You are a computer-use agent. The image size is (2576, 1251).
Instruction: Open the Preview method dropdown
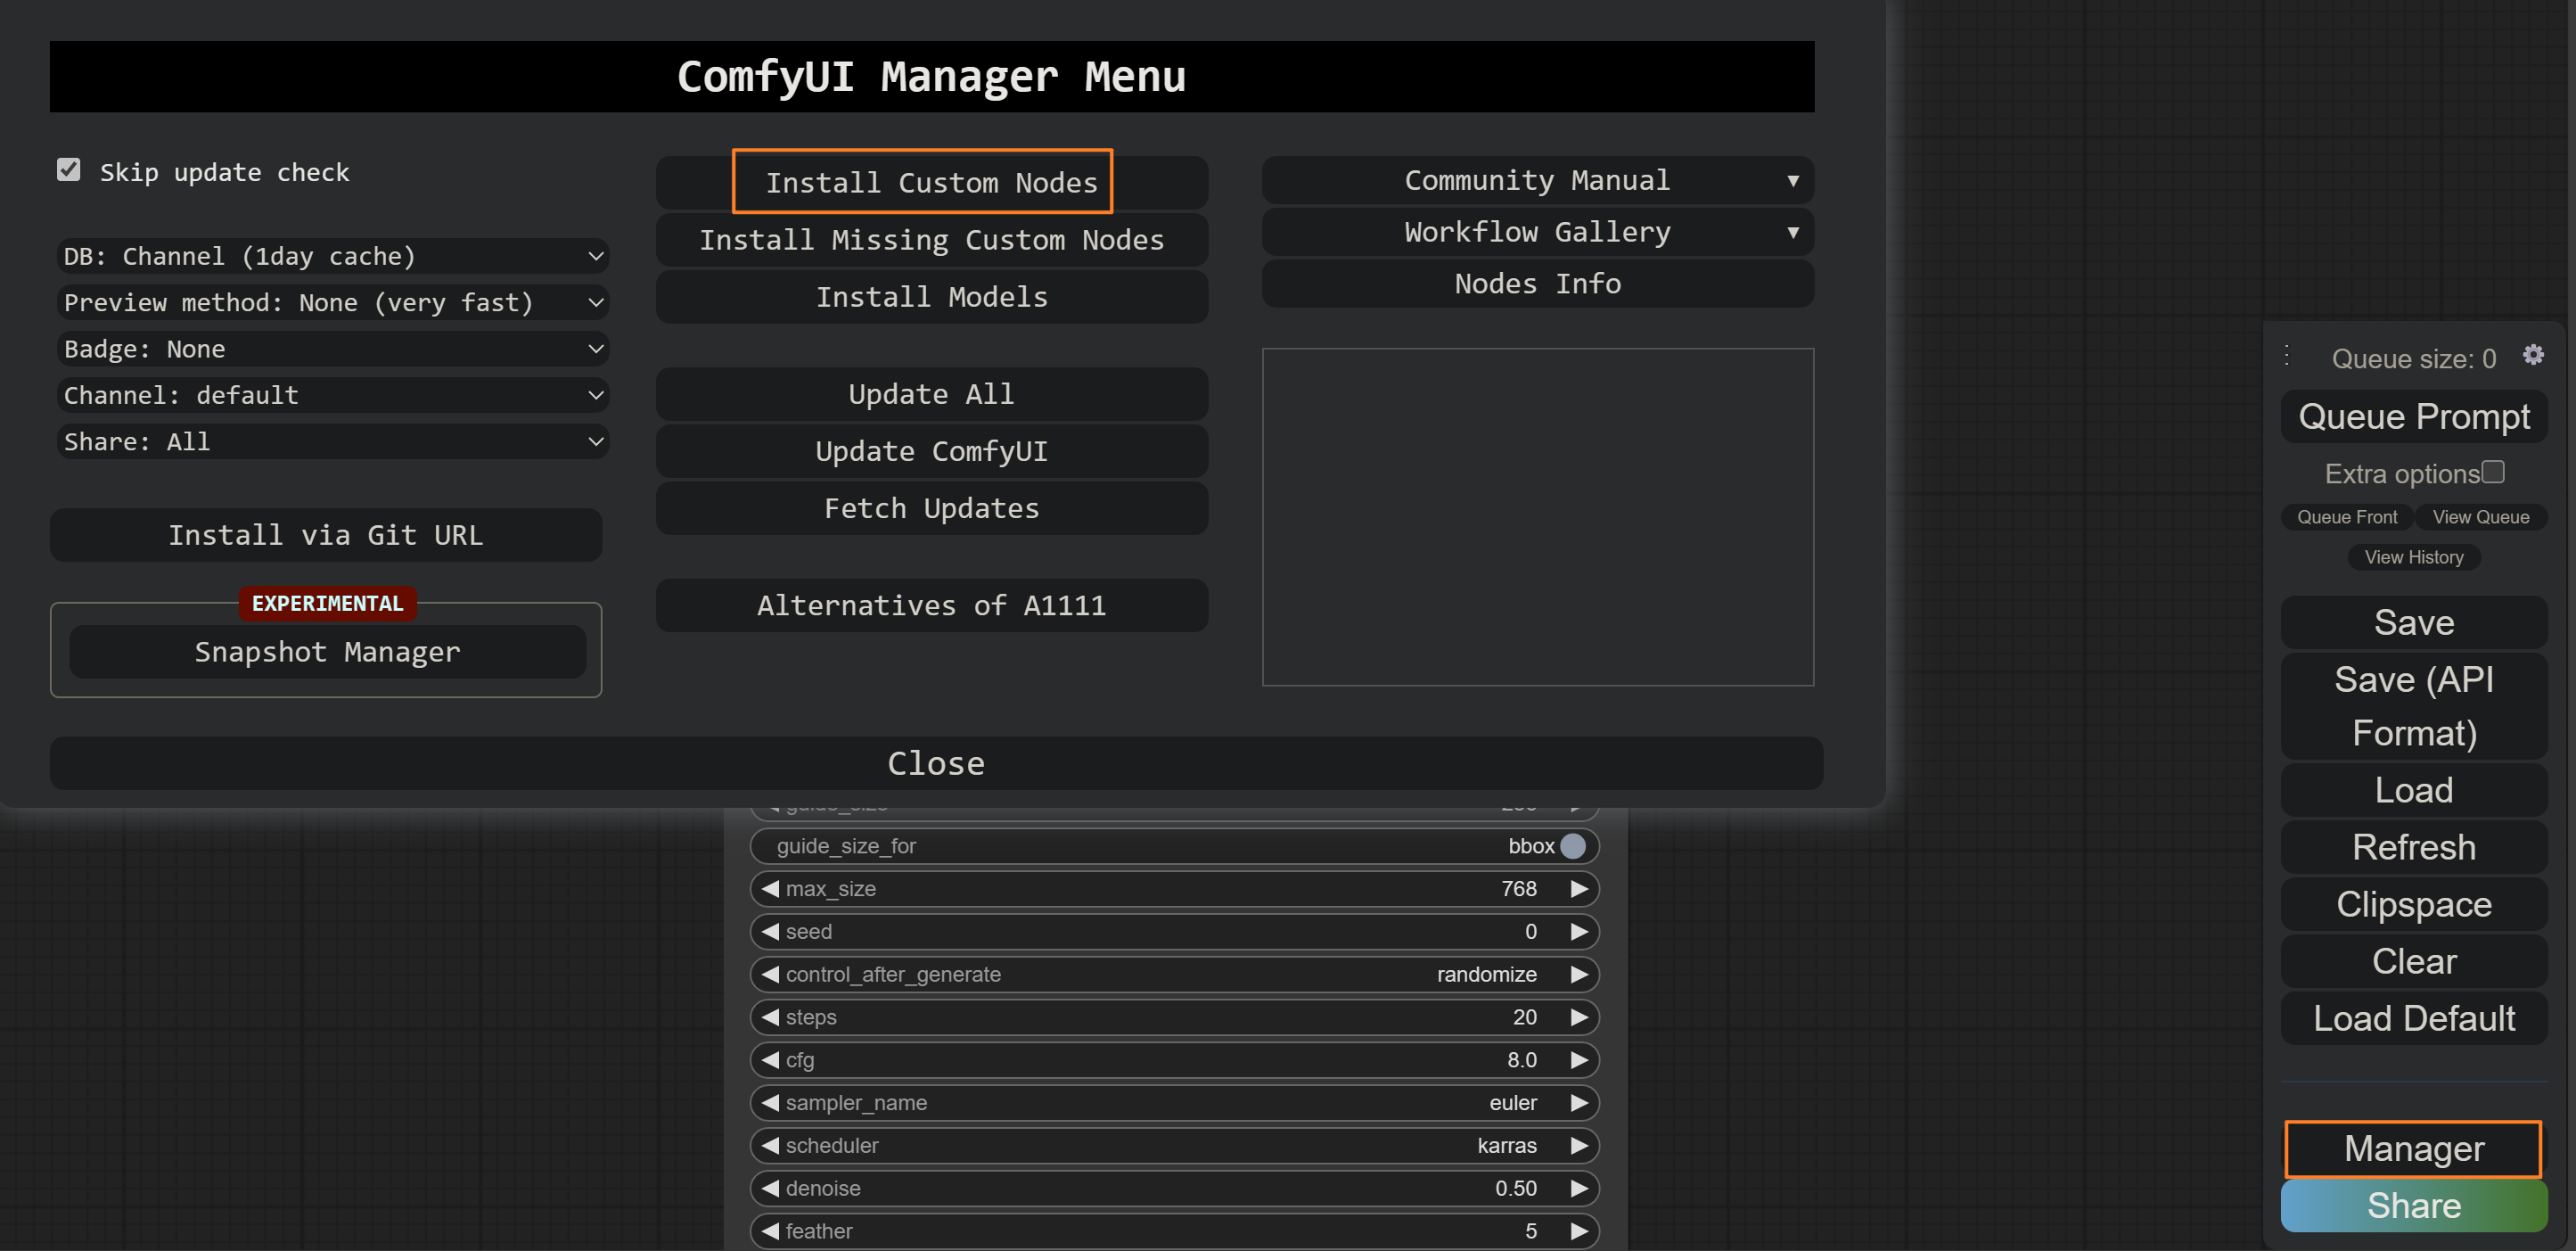pyautogui.click(x=332, y=302)
